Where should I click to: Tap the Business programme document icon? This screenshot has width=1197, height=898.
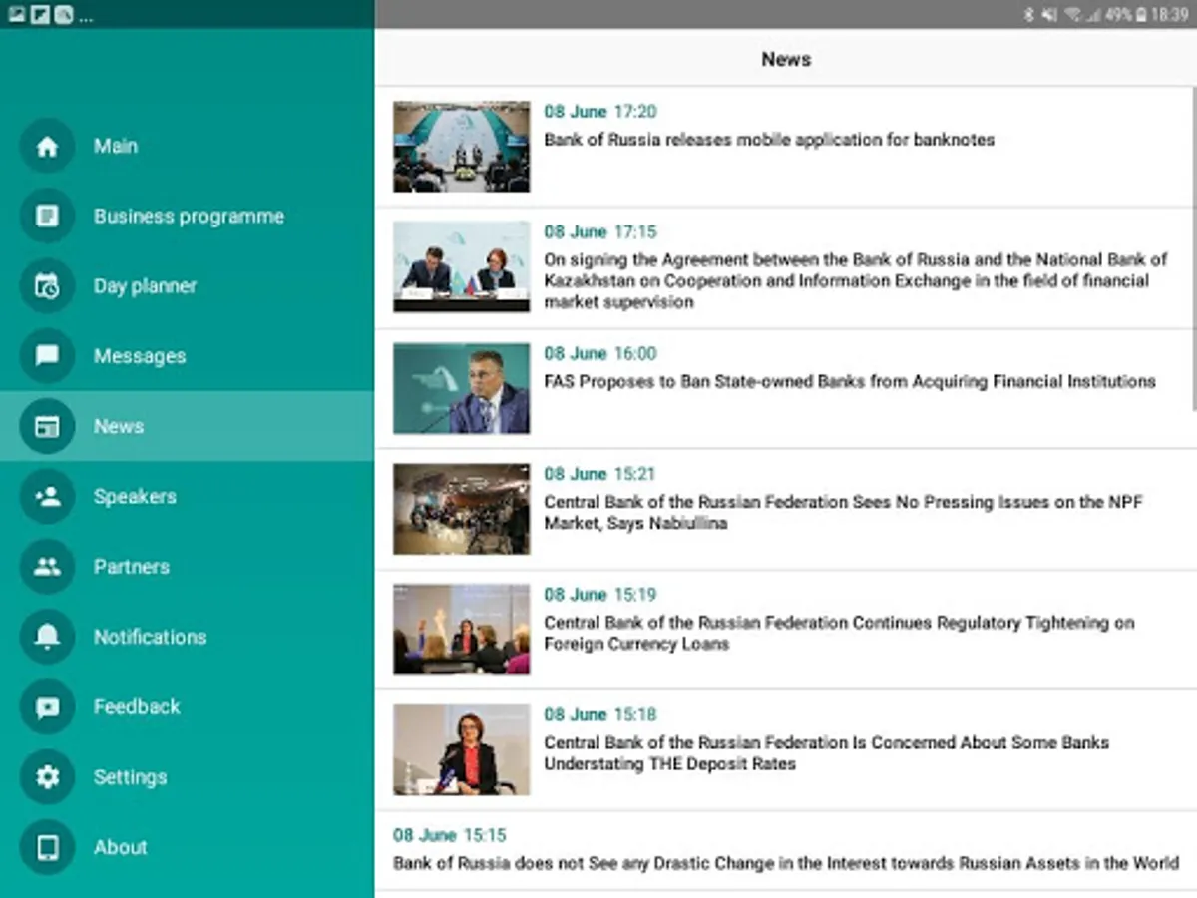(47, 216)
